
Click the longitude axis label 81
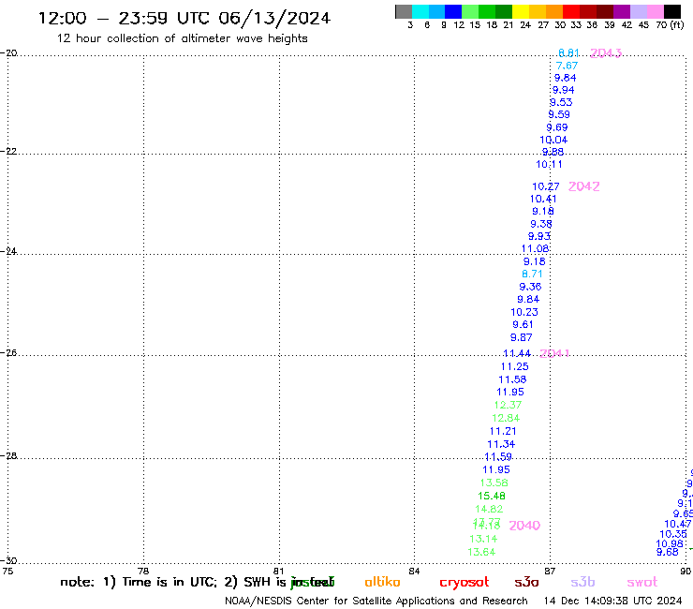279,571
